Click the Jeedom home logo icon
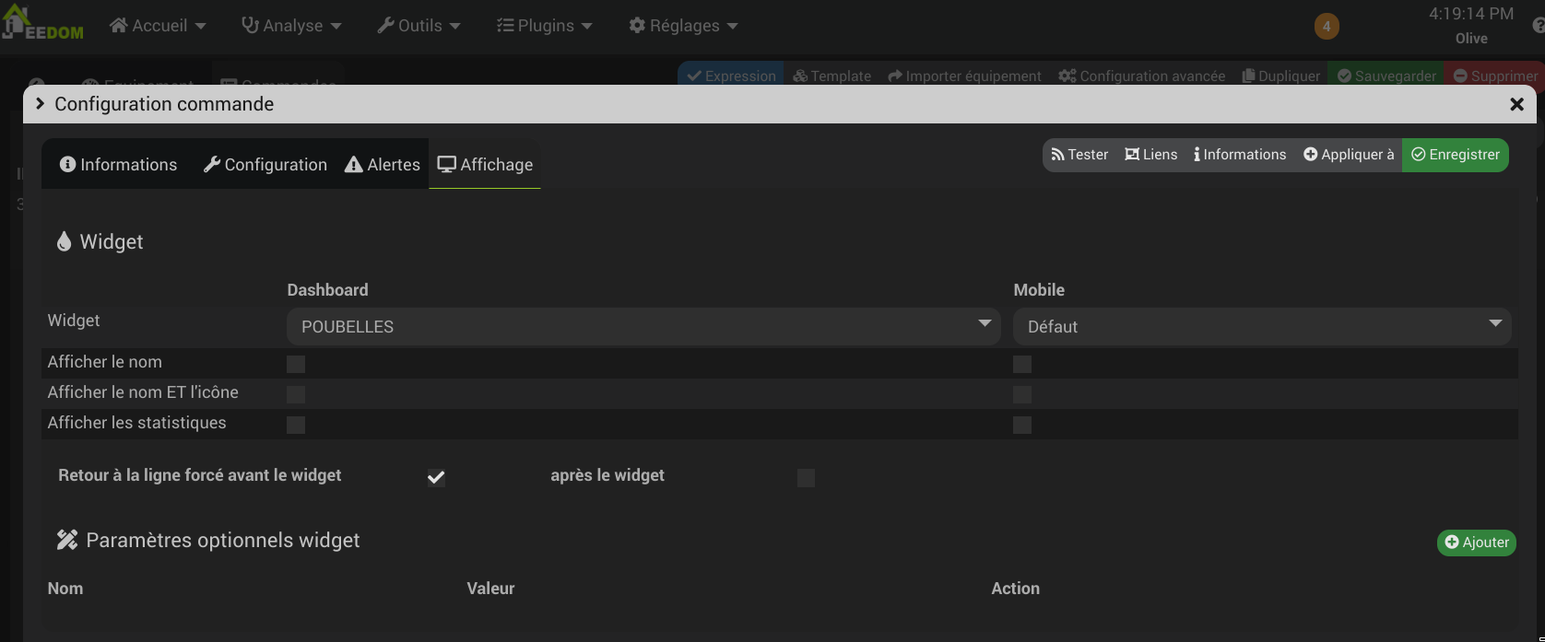1545x642 pixels. point(16,22)
